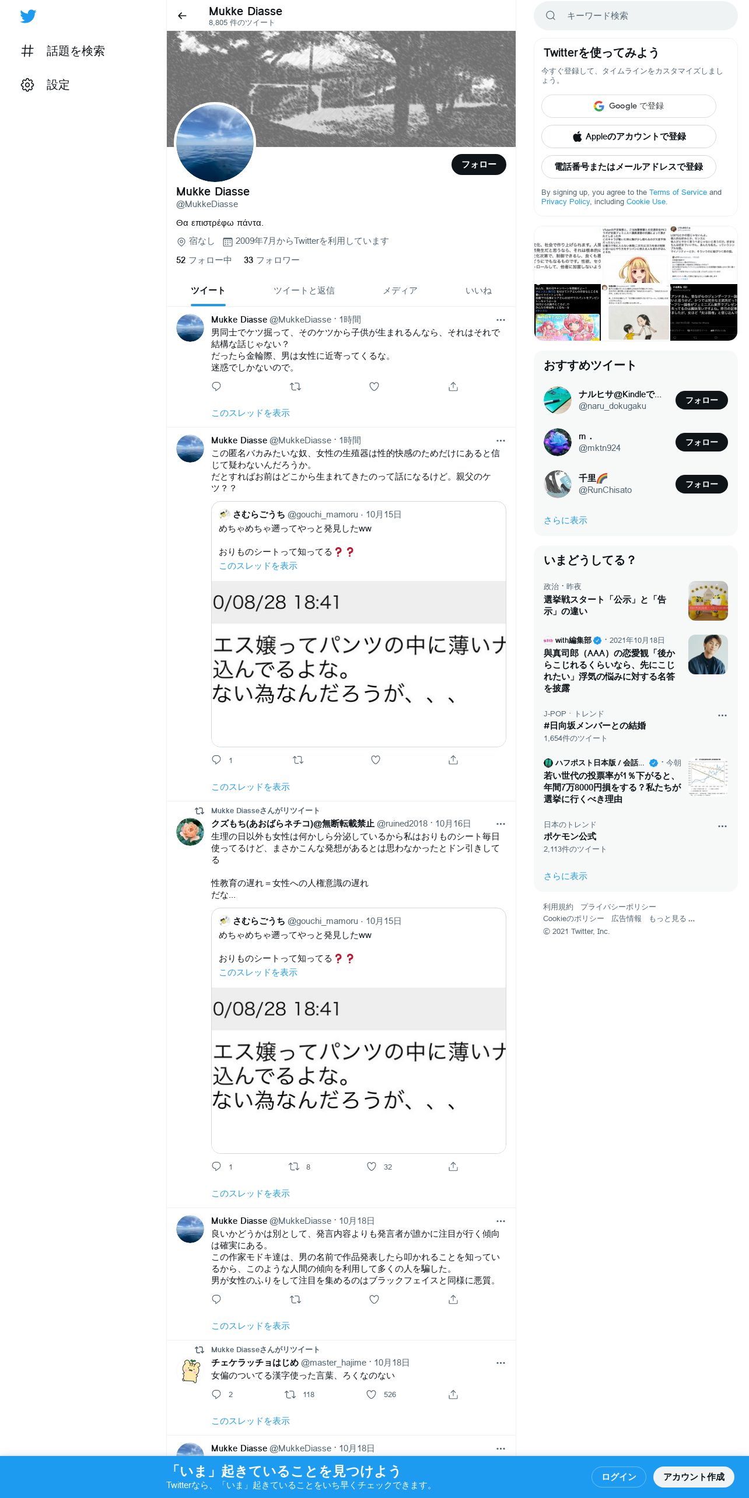This screenshot has width=749, height=1498.
Task: Go back with the header arrow
Action: [182, 16]
